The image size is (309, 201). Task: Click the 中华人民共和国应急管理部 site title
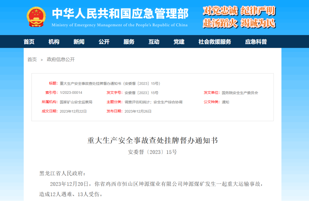pyautogui.click(x=120, y=14)
